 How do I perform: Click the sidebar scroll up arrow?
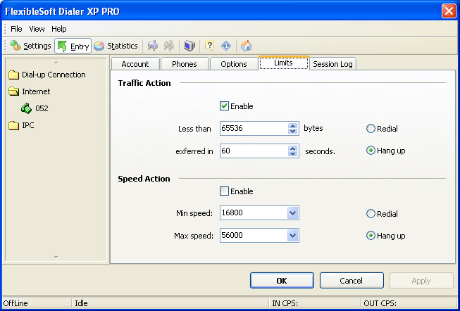(56, 63)
